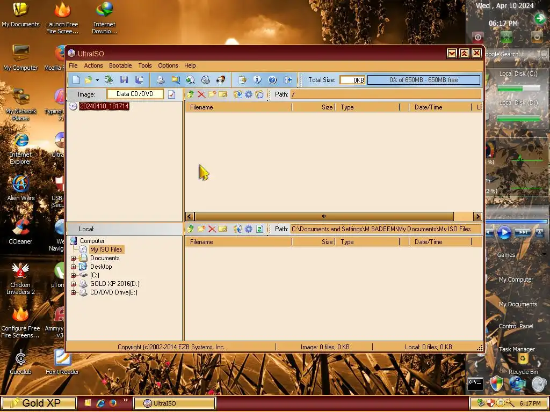The image size is (550, 412).
Task: Click the Total Size 0KB field
Action: [x=352, y=80]
